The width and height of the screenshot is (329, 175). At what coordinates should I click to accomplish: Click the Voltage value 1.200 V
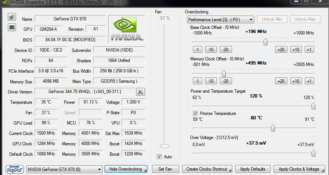click(x=133, y=102)
